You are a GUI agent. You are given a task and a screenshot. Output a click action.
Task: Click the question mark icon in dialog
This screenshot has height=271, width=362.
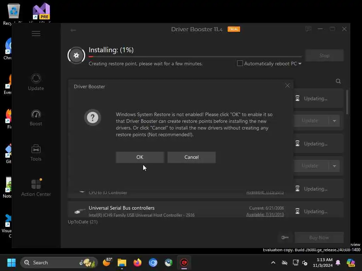coord(93,118)
